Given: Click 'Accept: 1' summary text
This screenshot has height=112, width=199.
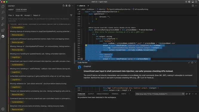Looking at the screenshot, I should pos(28,15).
